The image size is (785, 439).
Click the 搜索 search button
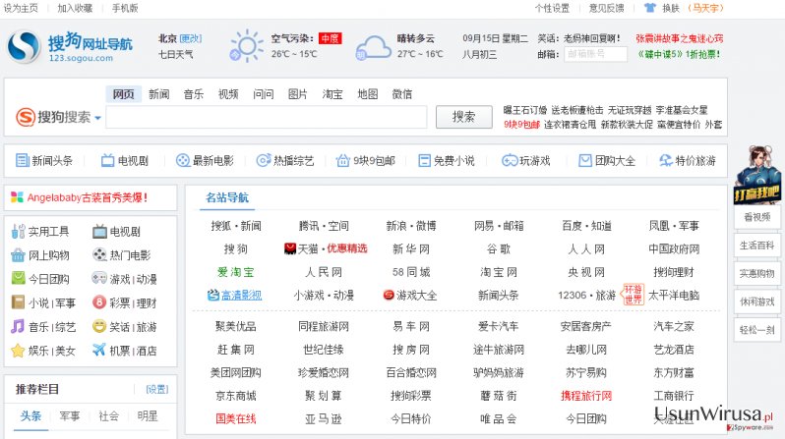point(464,117)
